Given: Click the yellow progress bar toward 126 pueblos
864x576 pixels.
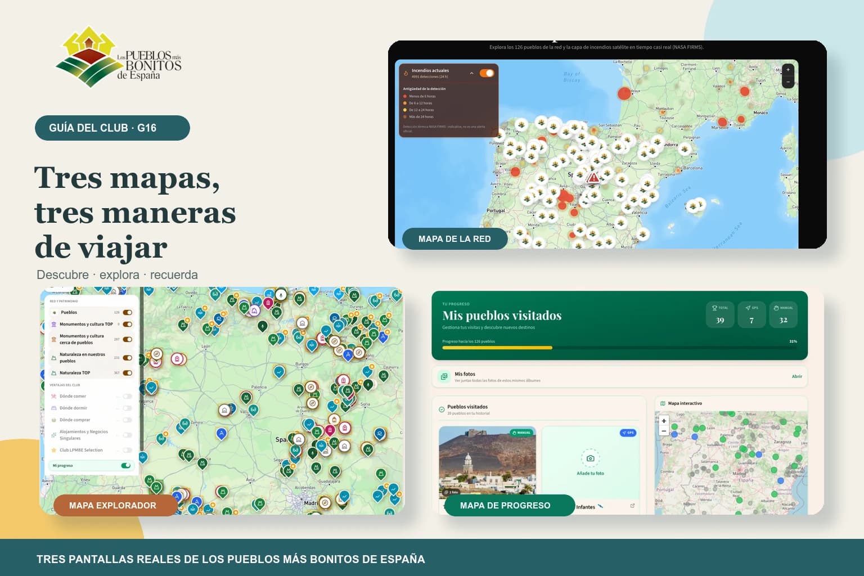Looking at the screenshot, I should [x=497, y=348].
